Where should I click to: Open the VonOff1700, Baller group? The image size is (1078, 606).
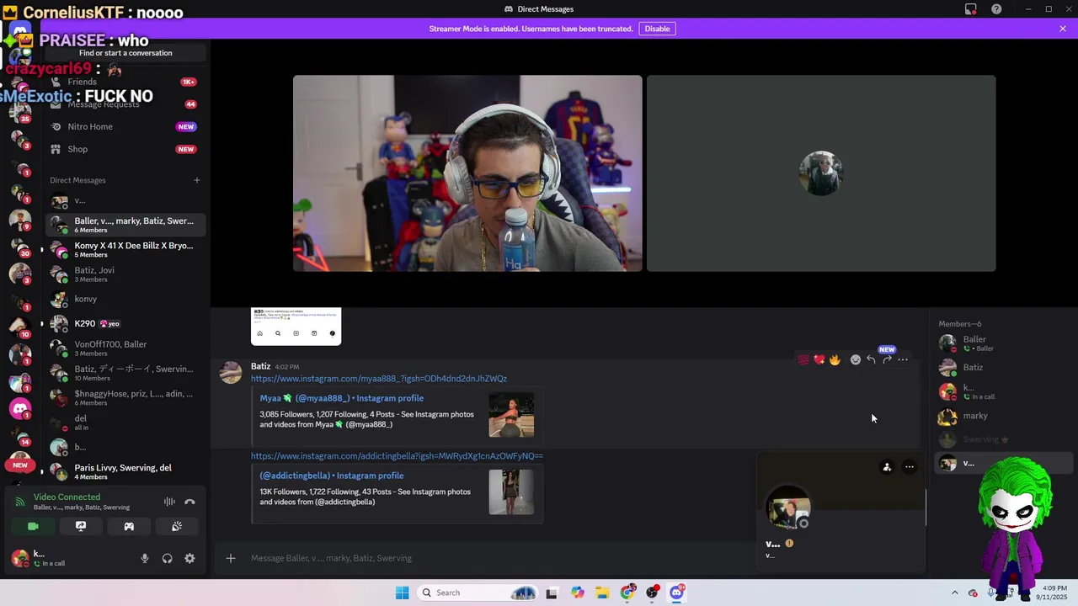click(125, 348)
